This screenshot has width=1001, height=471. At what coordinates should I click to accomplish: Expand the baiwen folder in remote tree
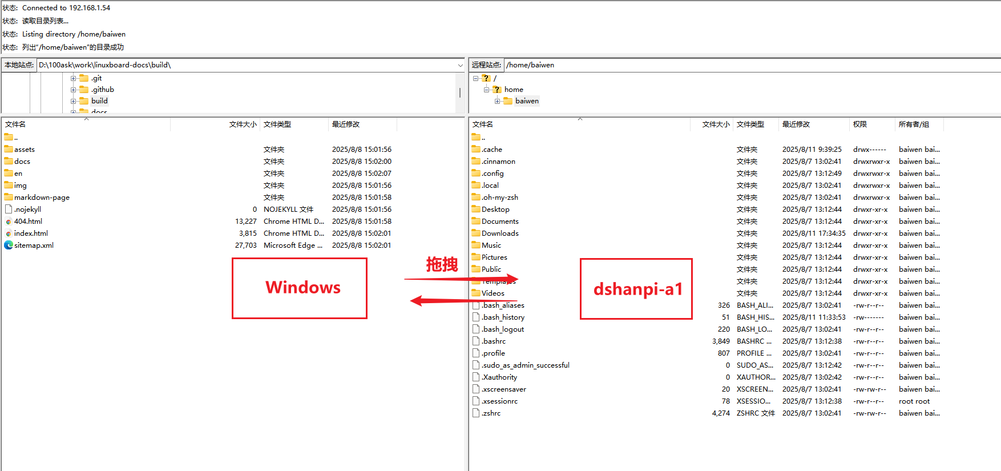[497, 101]
